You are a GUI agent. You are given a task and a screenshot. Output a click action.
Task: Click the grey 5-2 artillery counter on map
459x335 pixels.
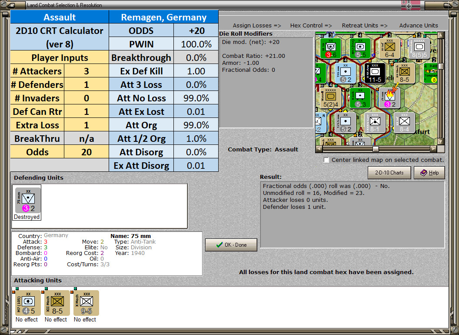[346, 123]
